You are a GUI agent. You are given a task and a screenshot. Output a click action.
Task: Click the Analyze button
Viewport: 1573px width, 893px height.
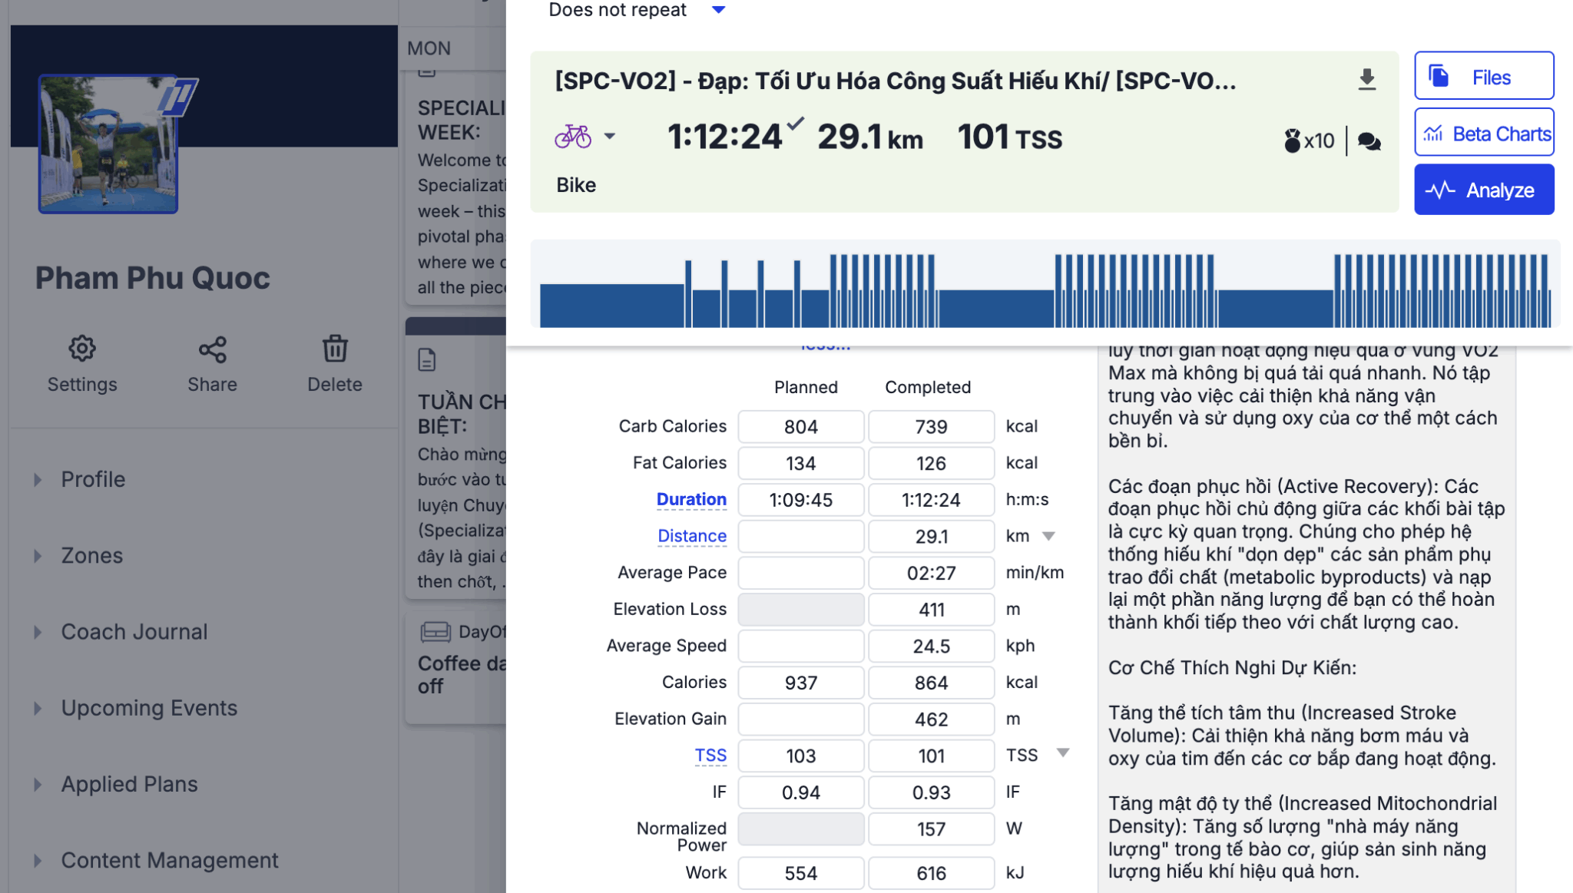pos(1484,190)
